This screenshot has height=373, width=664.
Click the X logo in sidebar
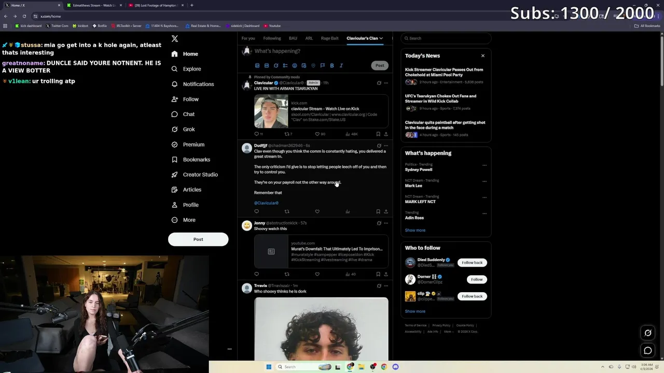[175, 39]
